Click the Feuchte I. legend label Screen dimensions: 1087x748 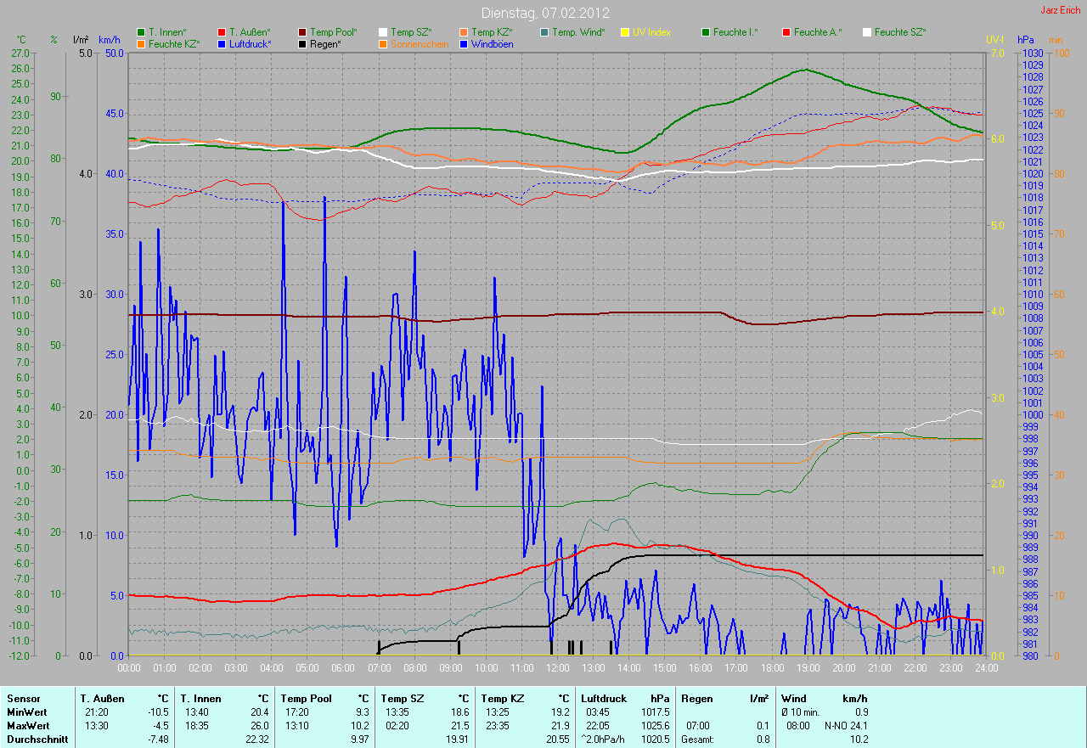(x=735, y=32)
